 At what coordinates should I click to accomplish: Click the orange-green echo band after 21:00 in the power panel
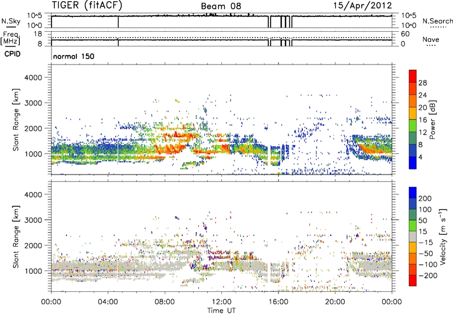coord(375,149)
